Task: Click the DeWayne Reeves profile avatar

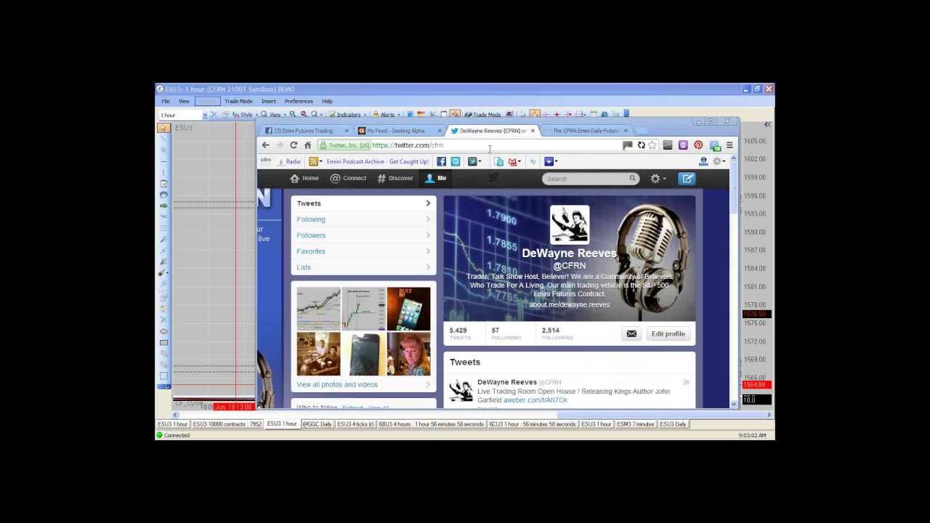Action: coord(569,224)
